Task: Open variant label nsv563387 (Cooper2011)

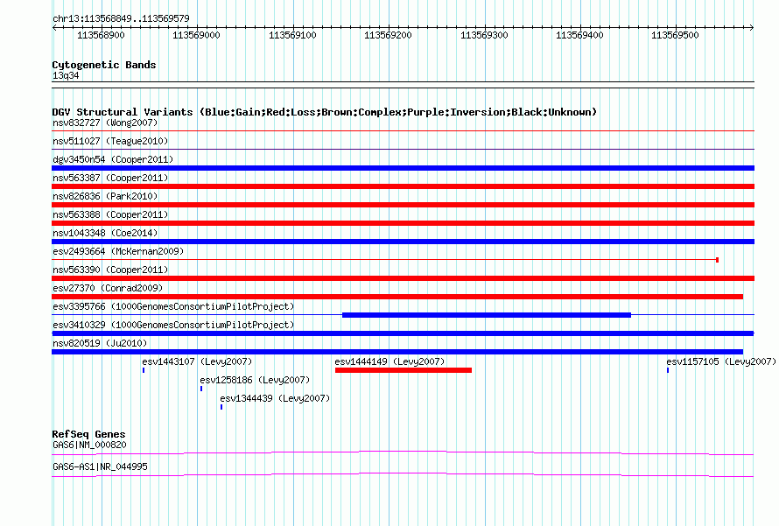Action: pyautogui.click(x=110, y=178)
